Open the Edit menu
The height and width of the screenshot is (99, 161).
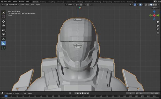point(10,2)
